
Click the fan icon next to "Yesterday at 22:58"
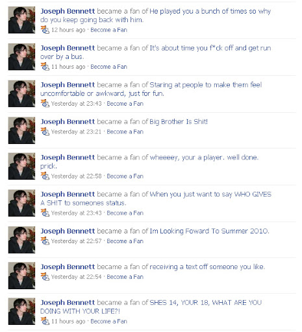(x=45, y=176)
